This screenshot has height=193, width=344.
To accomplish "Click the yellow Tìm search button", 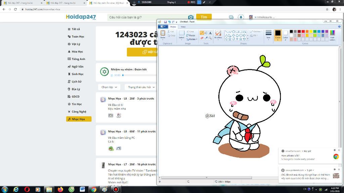I will [x=204, y=17].
